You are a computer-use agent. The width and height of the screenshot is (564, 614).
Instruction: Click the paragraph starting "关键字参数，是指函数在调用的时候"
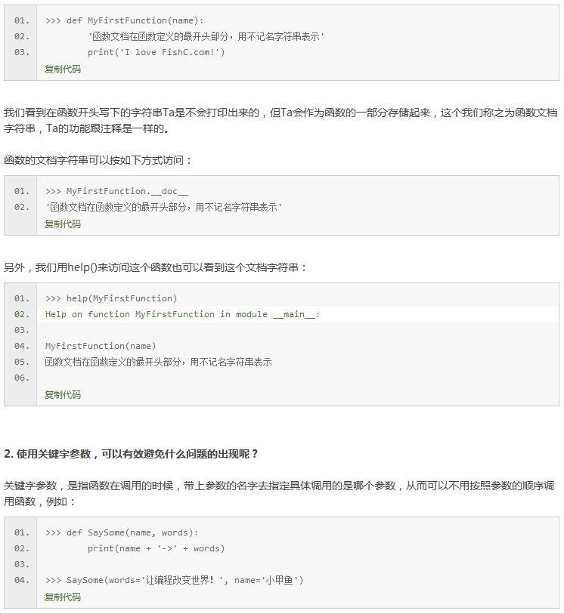pos(279,493)
